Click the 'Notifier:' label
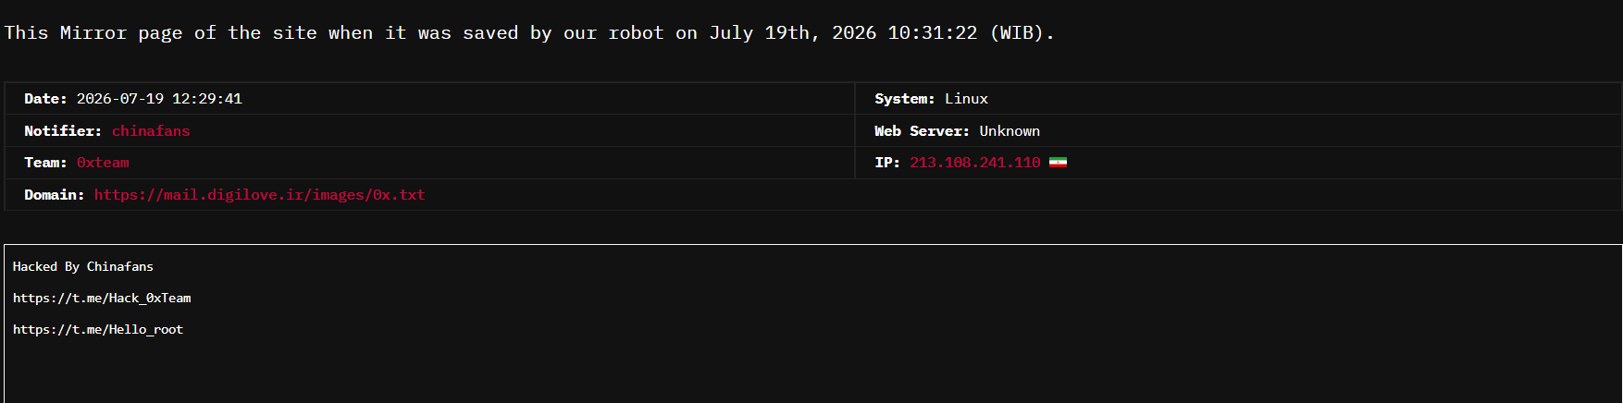Viewport: 1623px width, 403px height. (x=63, y=131)
